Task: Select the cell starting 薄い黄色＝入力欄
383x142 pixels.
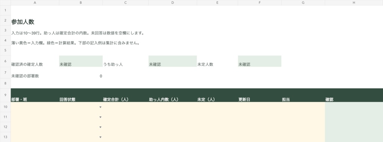Action: point(35,40)
